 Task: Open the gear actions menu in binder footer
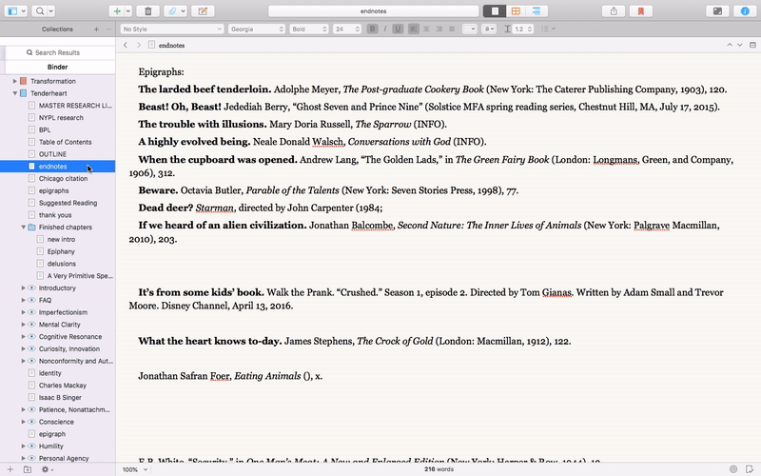[x=47, y=469]
